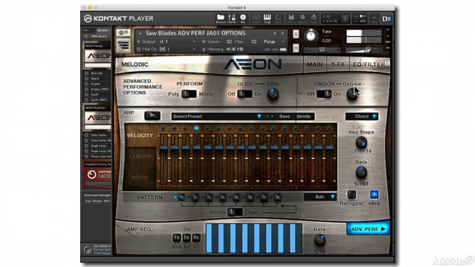Show the Info pane
475x267 pixels.
coord(243,18)
